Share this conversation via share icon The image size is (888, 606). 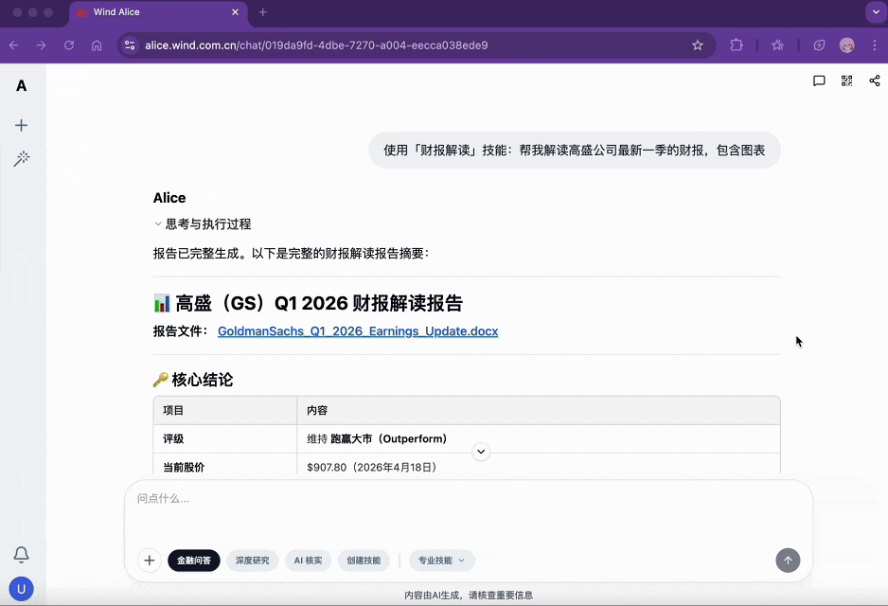click(875, 81)
